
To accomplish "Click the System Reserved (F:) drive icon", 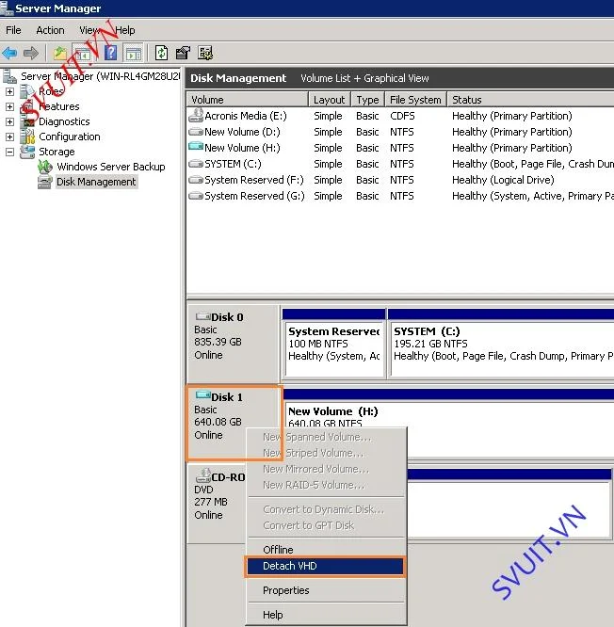I will (x=196, y=180).
